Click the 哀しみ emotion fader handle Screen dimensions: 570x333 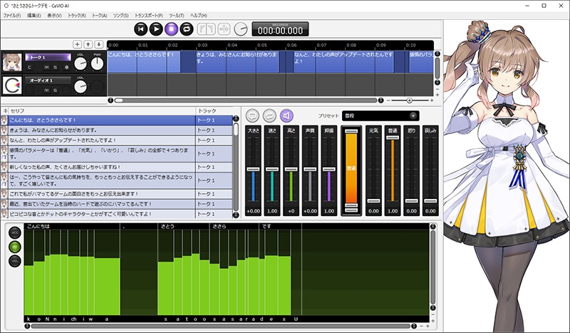(x=430, y=201)
